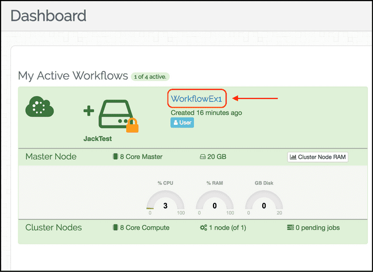Click the pending jobs server icon
Viewport: 373px width, 272px height.
(x=290, y=227)
